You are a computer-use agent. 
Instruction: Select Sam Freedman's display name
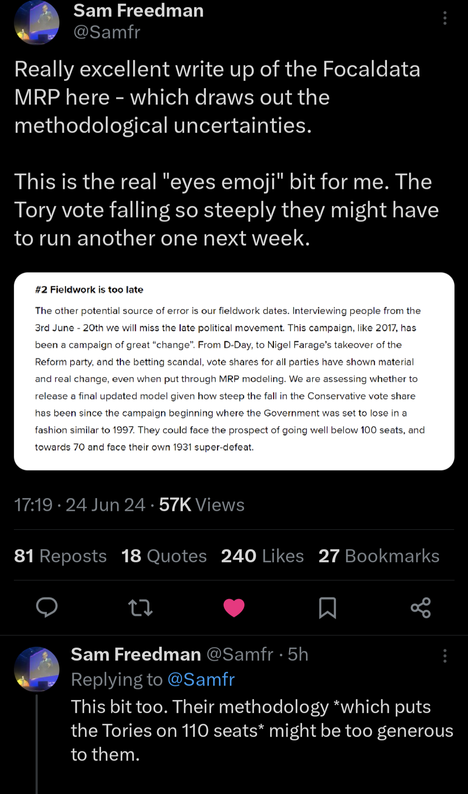click(138, 11)
